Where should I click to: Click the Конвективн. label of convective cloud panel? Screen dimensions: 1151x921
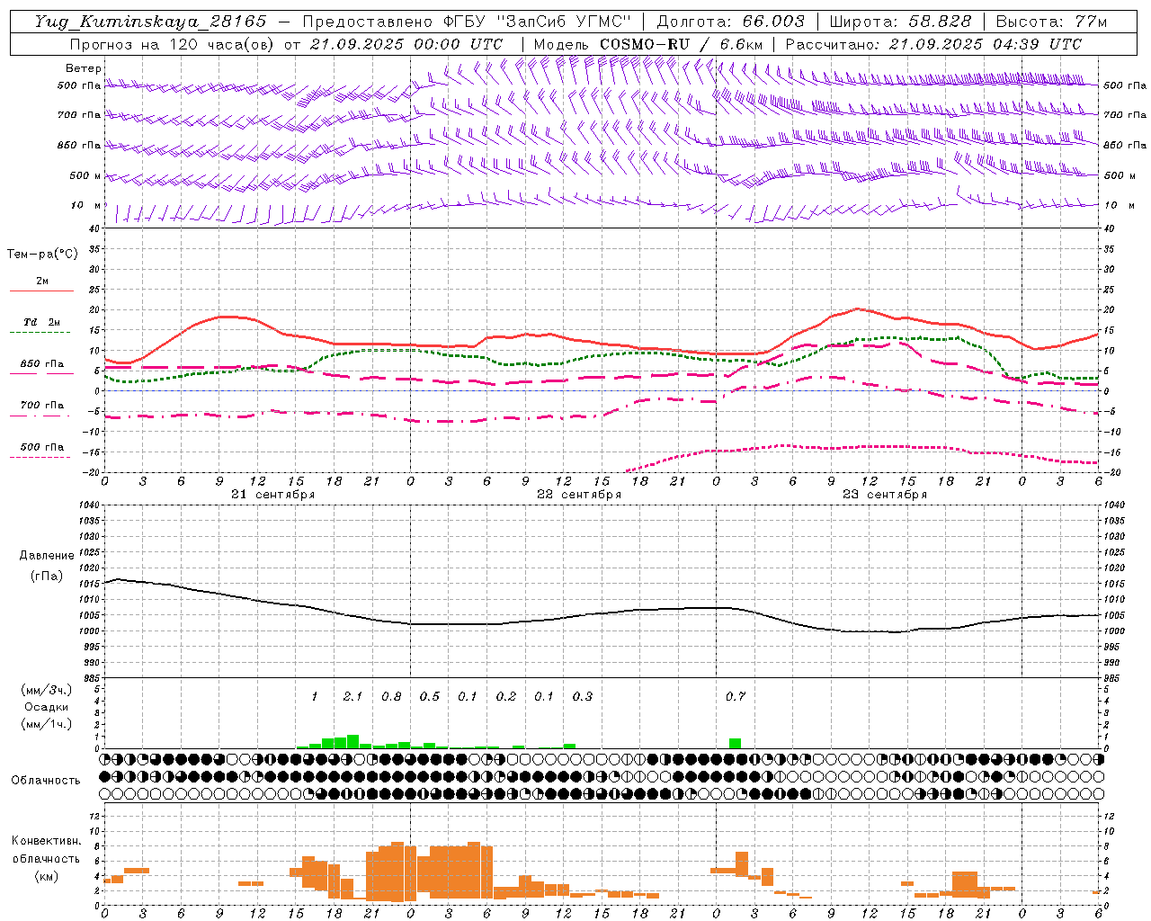coord(47,841)
